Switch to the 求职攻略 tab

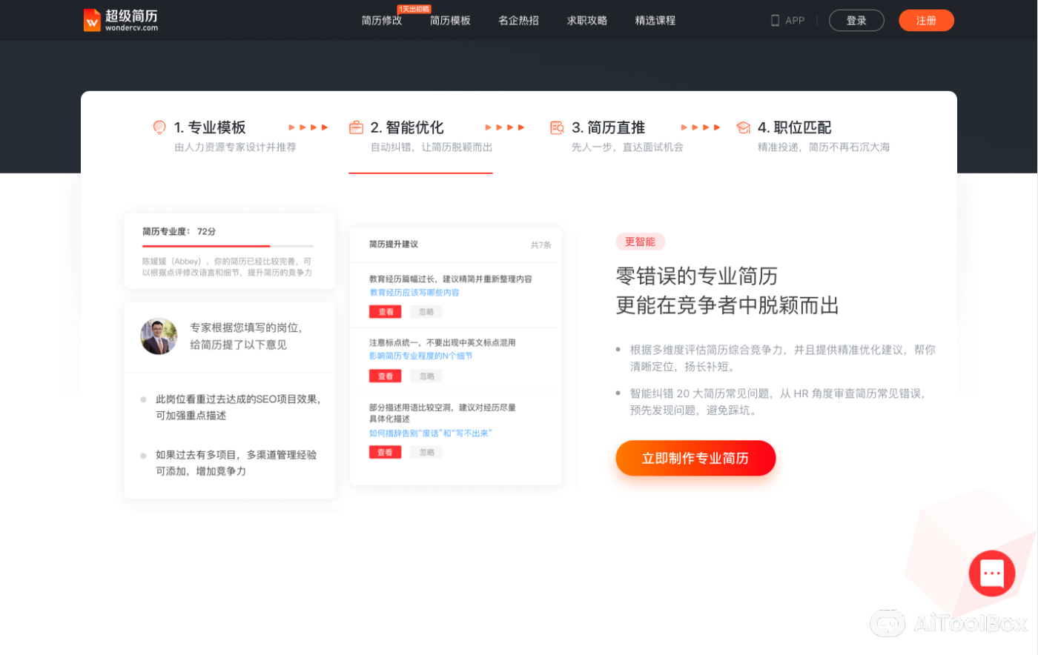[586, 21]
